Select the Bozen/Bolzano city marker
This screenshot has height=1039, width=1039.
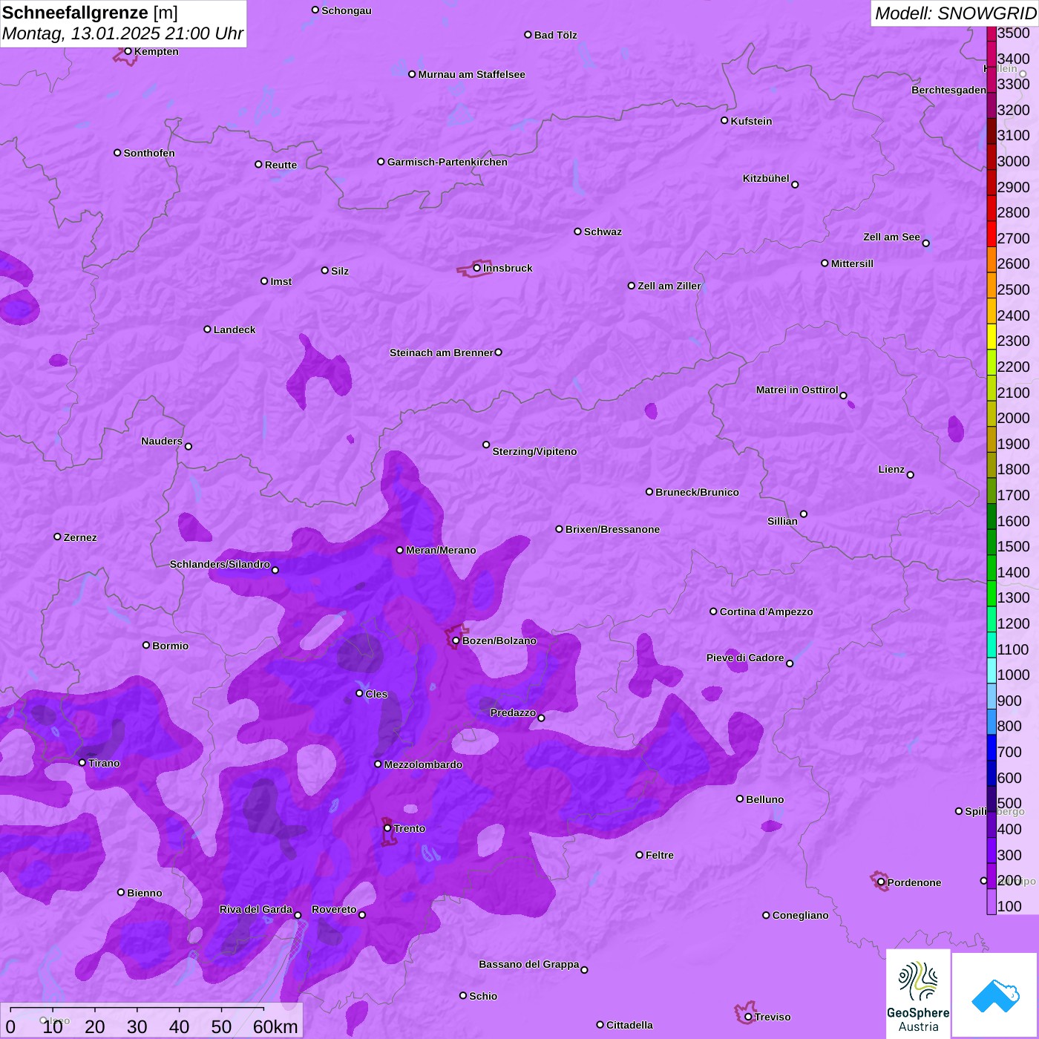[x=456, y=640]
